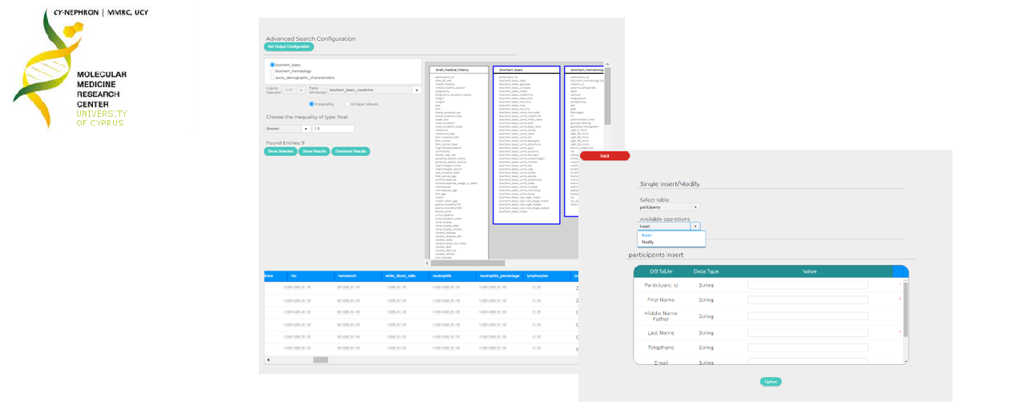Screen dimensions: 1011x405
Task: Open the Select table dropdown
Action: click(695, 207)
